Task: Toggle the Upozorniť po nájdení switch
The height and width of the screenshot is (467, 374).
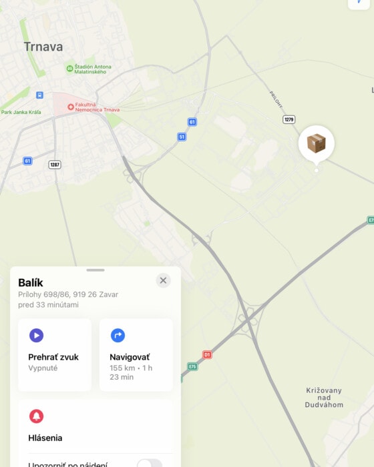Action: (150, 464)
